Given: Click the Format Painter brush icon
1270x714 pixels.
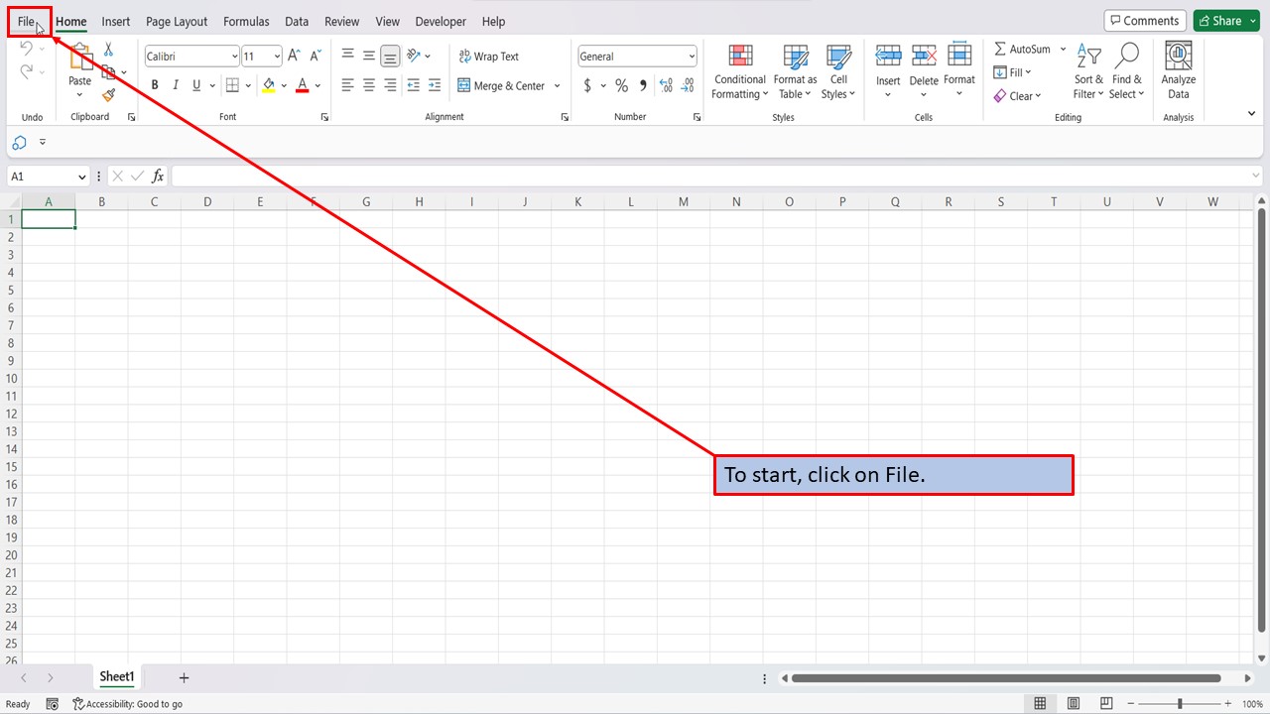Looking at the screenshot, I should 108,95.
